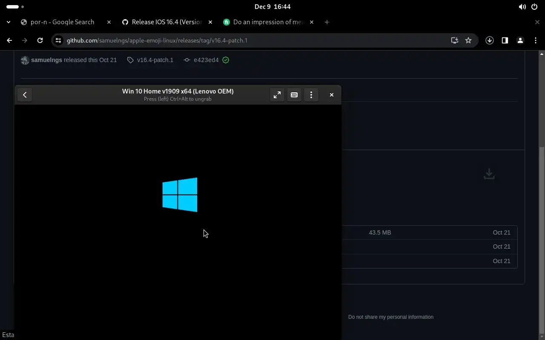Click the commit icon beside e423ed4
This screenshot has height=340, width=545.
coord(187,60)
